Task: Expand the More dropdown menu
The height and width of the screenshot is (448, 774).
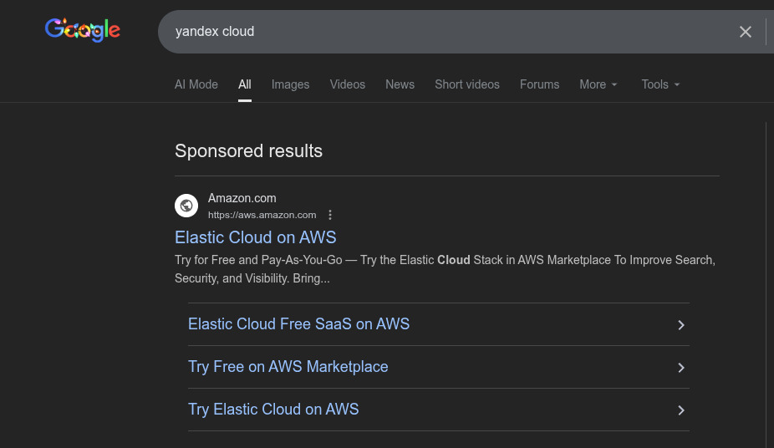Action: point(598,84)
